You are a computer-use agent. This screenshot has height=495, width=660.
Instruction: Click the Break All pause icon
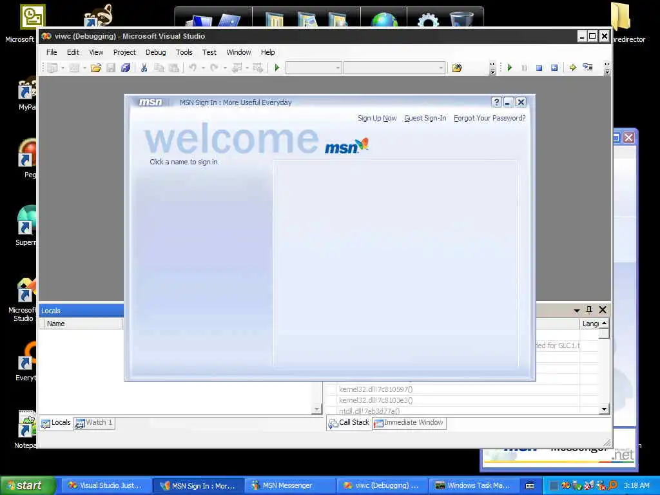pyautogui.click(x=524, y=68)
